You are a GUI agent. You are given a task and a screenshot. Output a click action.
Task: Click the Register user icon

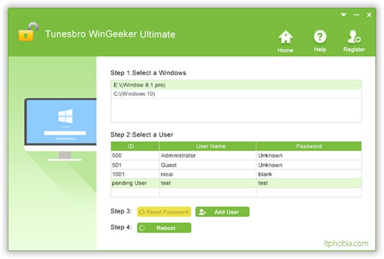(x=354, y=38)
